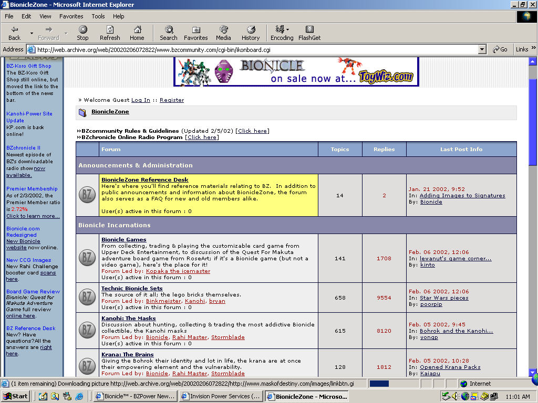The image size is (538, 403).
Task: Open the File menu
Action: coord(9,16)
